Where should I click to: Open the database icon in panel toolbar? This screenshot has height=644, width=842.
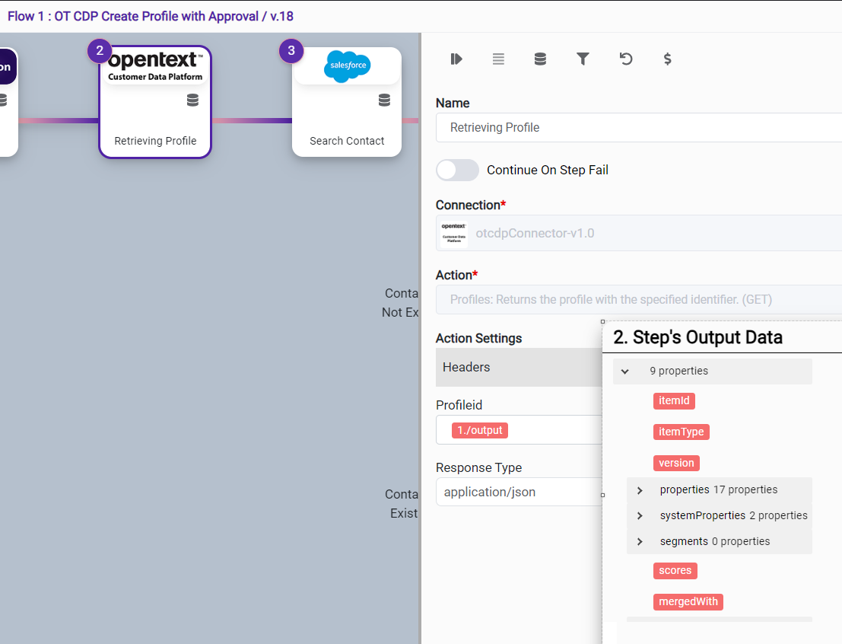pos(540,59)
